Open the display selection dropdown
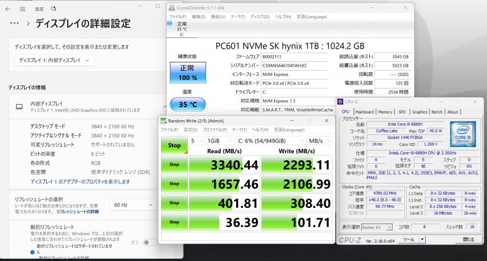The width and height of the screenshot is (487, 261). [55, 60]
